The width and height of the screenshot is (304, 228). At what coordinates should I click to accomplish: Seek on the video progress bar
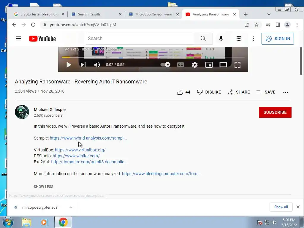[153, 57]
